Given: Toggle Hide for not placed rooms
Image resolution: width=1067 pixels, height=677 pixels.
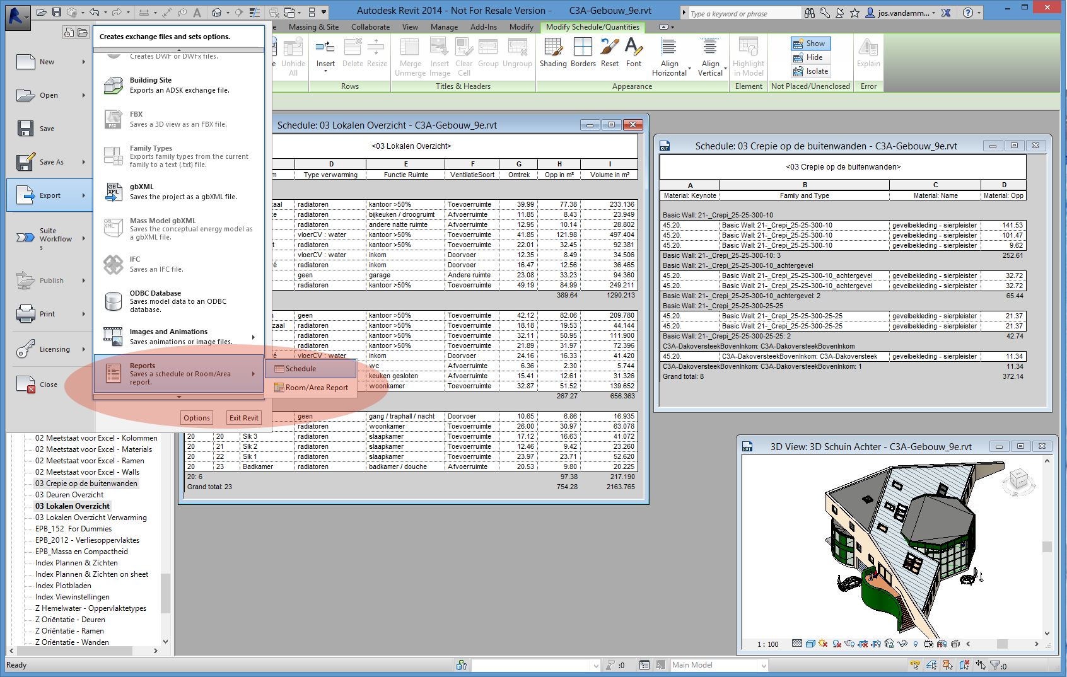Looking at the screenshot, I should (810, 57).
